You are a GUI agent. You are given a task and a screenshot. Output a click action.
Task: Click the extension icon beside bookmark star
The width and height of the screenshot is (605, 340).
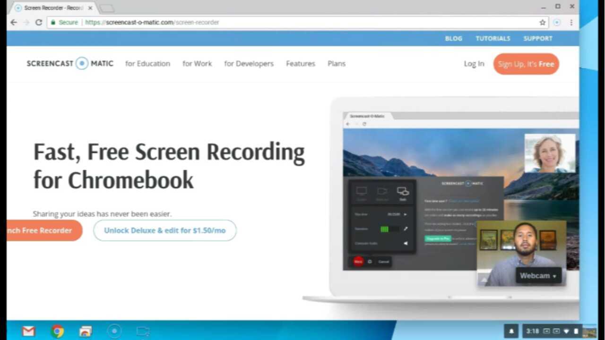(x=557, y=22)
